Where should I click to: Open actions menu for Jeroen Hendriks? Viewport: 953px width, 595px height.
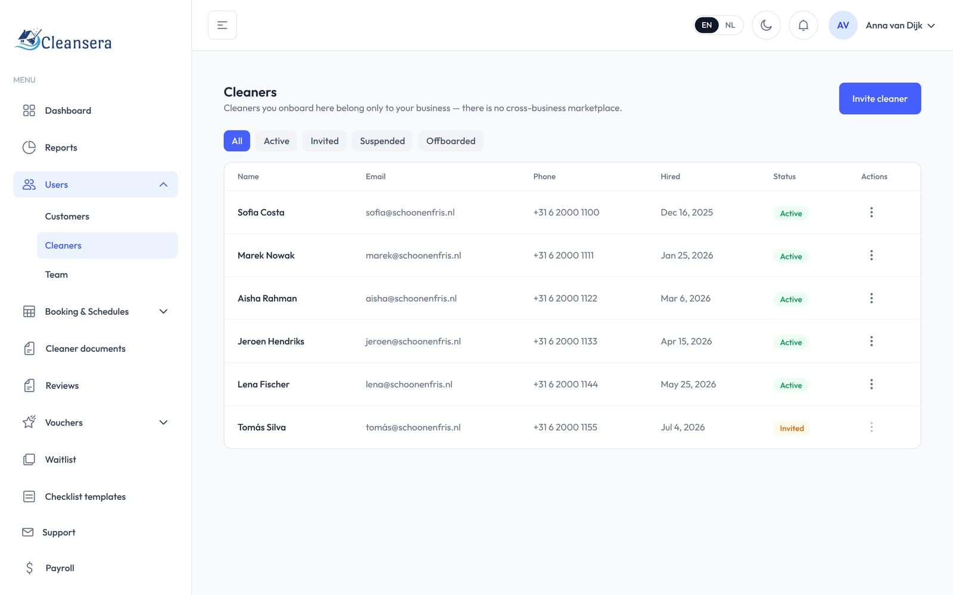tap(871, 341)
